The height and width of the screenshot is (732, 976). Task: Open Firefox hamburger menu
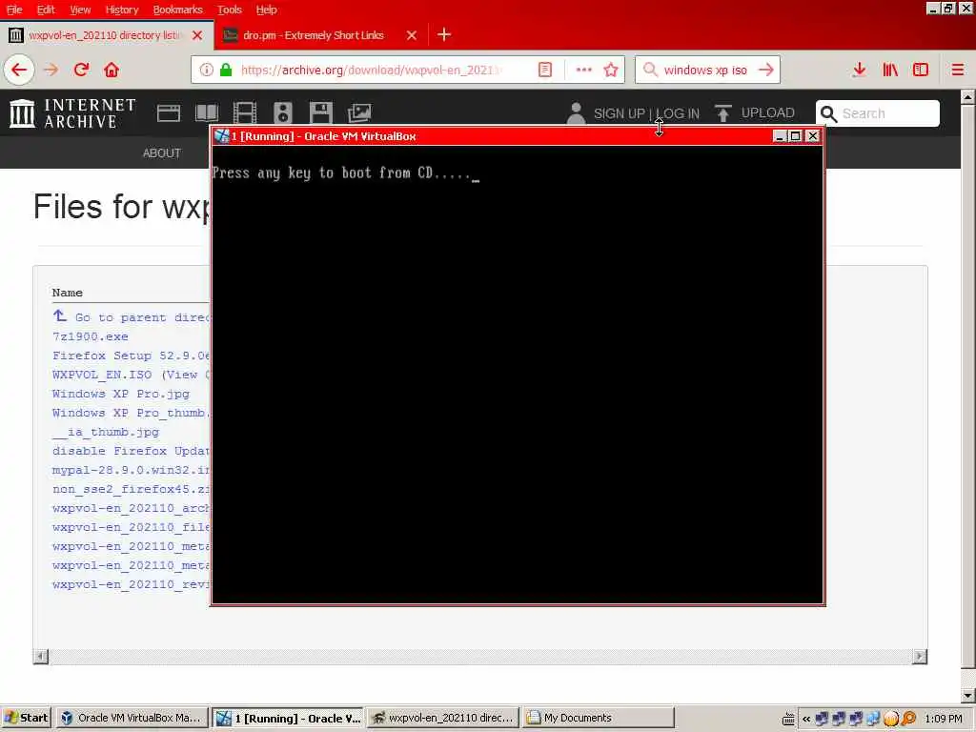957,70
